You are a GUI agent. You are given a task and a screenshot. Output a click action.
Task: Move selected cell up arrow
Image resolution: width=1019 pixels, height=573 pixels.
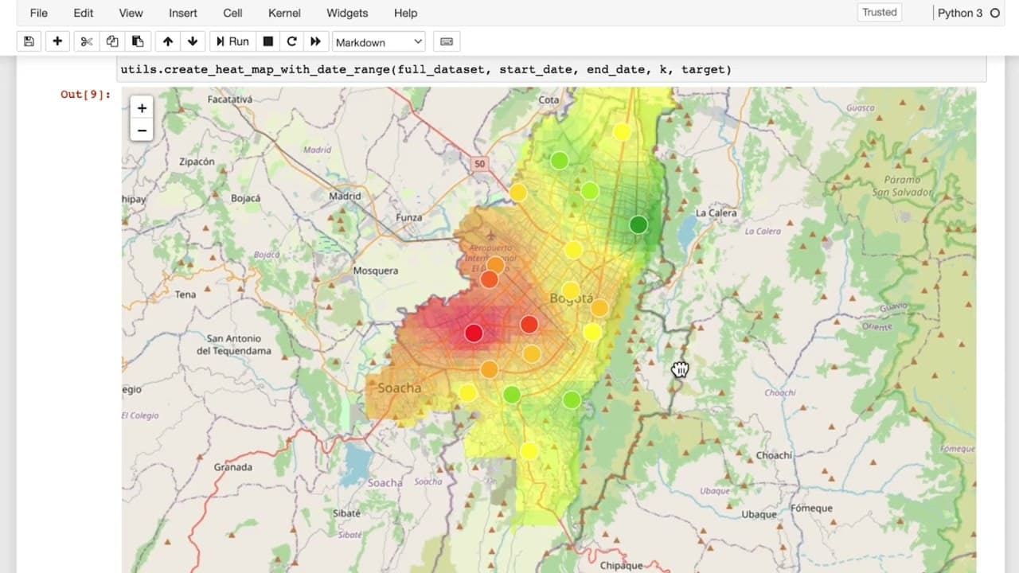(168, 41)
